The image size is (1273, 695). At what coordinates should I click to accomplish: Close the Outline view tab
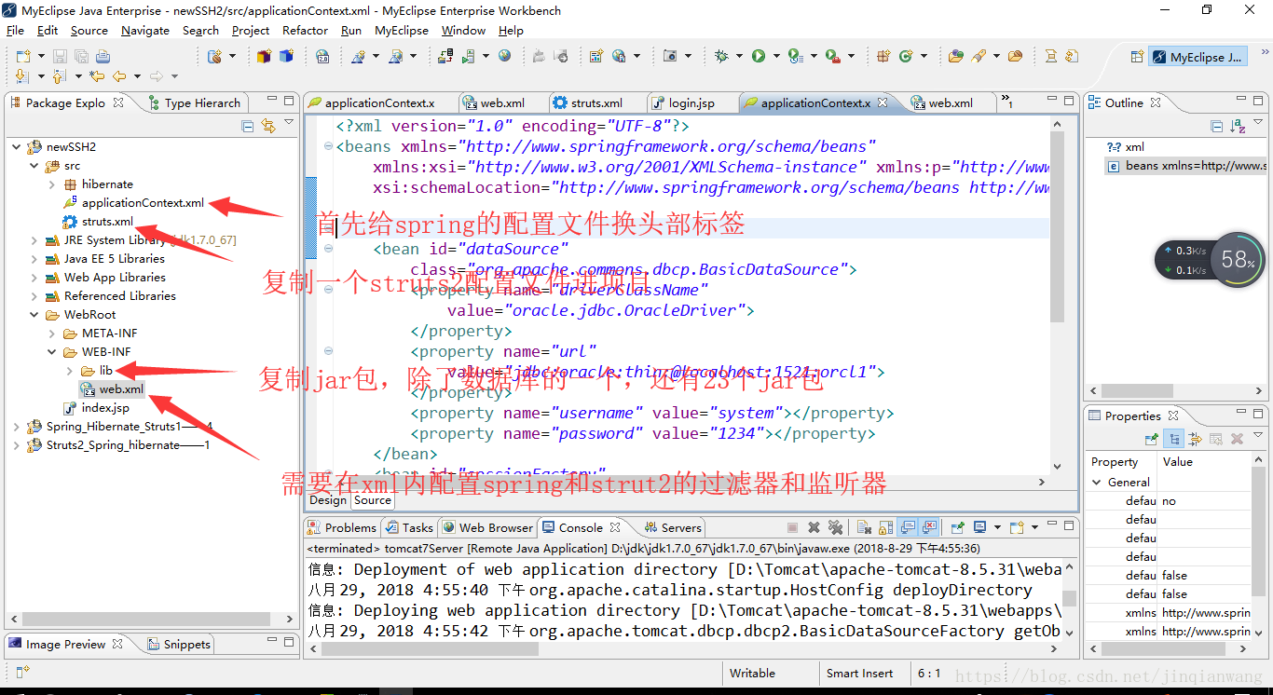(1156, 102)
